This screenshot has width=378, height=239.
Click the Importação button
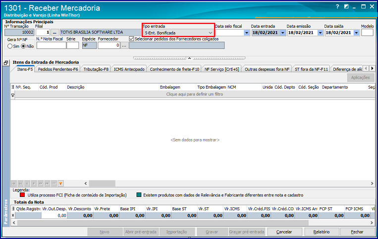point(176,232)
